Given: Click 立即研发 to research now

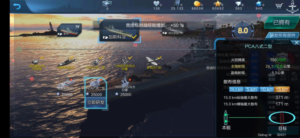Looking at the screenshot, I should (96, 102).
